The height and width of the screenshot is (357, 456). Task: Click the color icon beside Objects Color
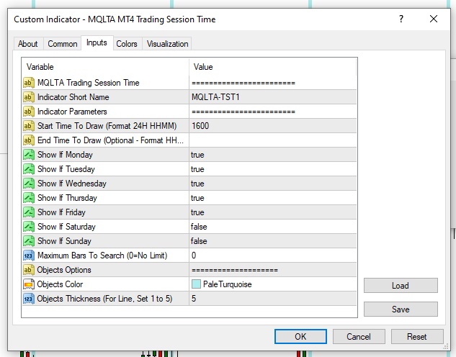(x=29, y=284)
